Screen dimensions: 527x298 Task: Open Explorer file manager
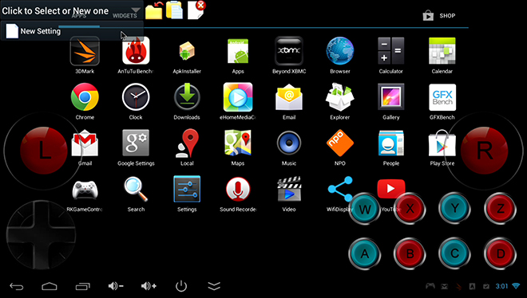340,97
